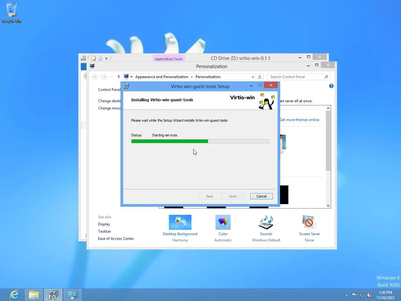
Task: Select Personalization breadcrumb segment
Action: (x=208, y=77)
